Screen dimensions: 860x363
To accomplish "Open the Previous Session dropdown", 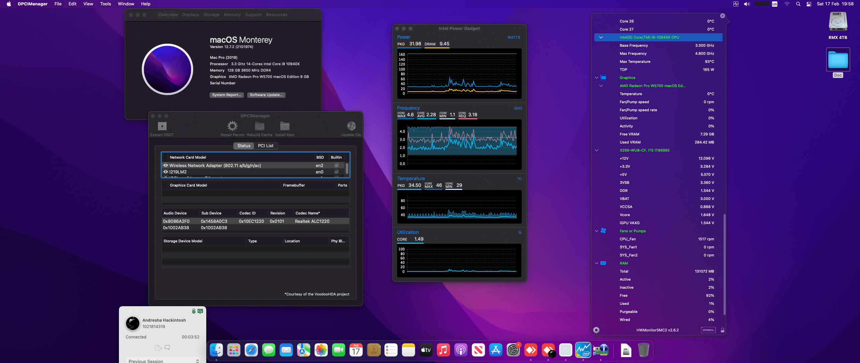I will [163, 361].
